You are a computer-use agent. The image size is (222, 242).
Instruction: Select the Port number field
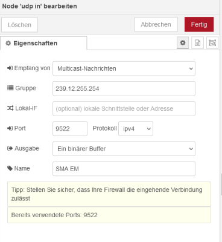tap(70, 128)
